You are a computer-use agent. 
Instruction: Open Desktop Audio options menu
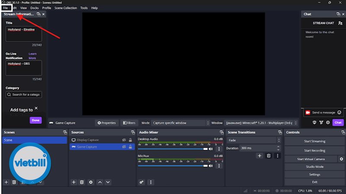click(219, 149)
